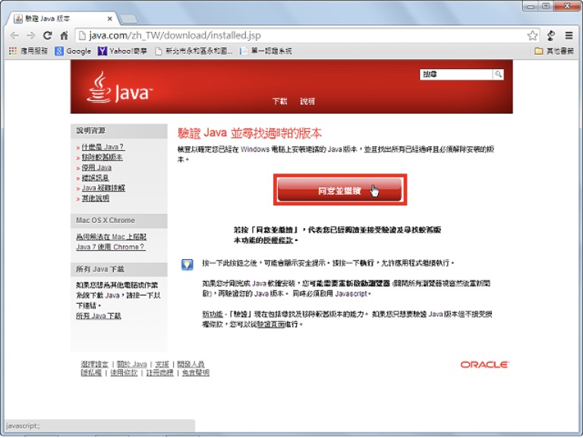Open the Yahoo! bookmark
The image size is (583, 438).
[122, 51]
